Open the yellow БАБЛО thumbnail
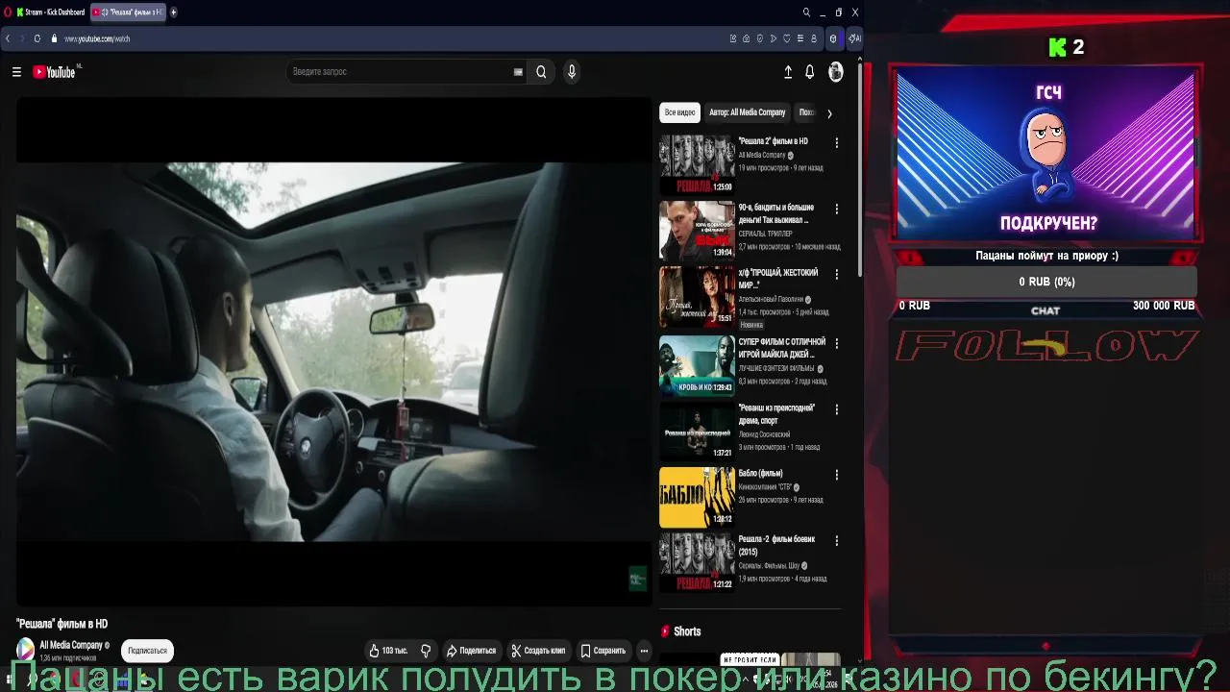Viewport: 1230px width, 692px height. 697,497
